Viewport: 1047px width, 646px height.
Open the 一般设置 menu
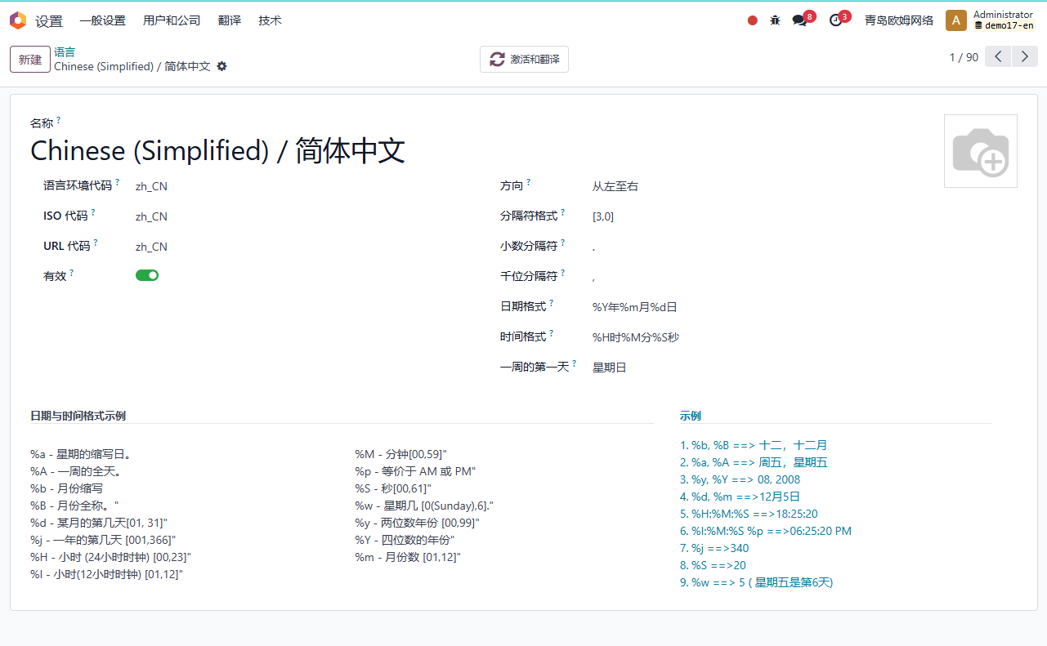pyautogui.click(x=102, y=20)
